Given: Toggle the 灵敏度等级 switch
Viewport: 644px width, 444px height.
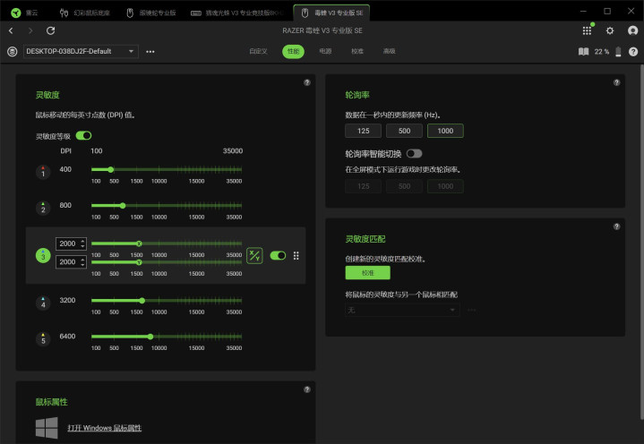Looking at the screenshot, I should point(84,135).
